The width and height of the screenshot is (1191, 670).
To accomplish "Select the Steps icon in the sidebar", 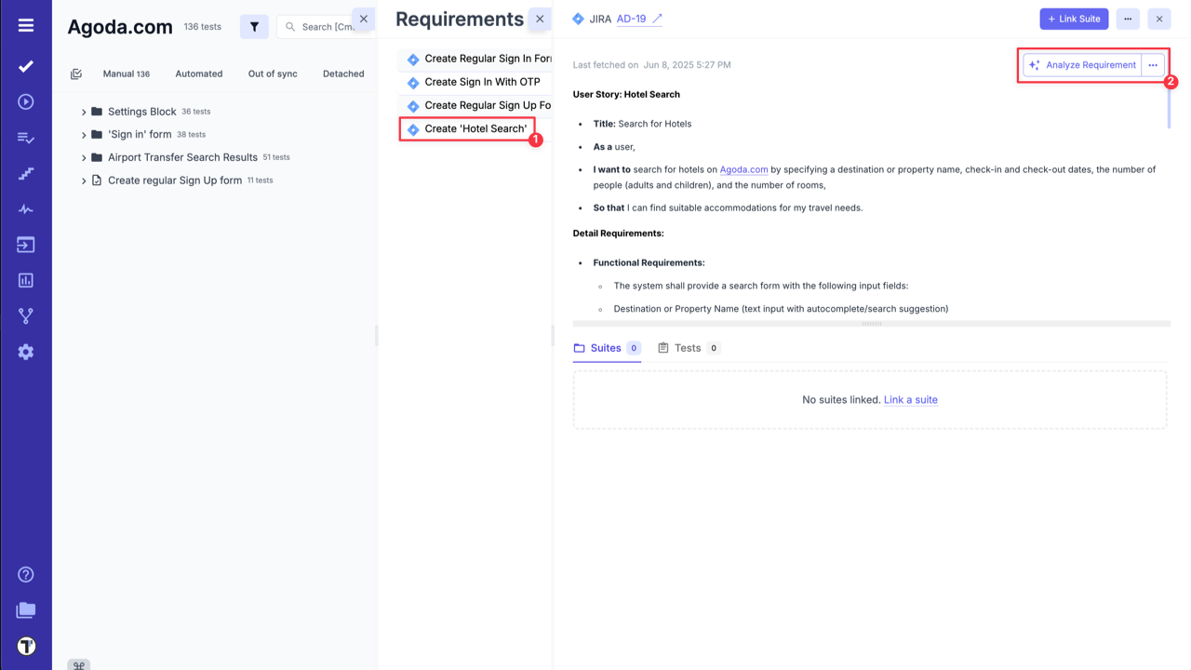I will point(25,173).
